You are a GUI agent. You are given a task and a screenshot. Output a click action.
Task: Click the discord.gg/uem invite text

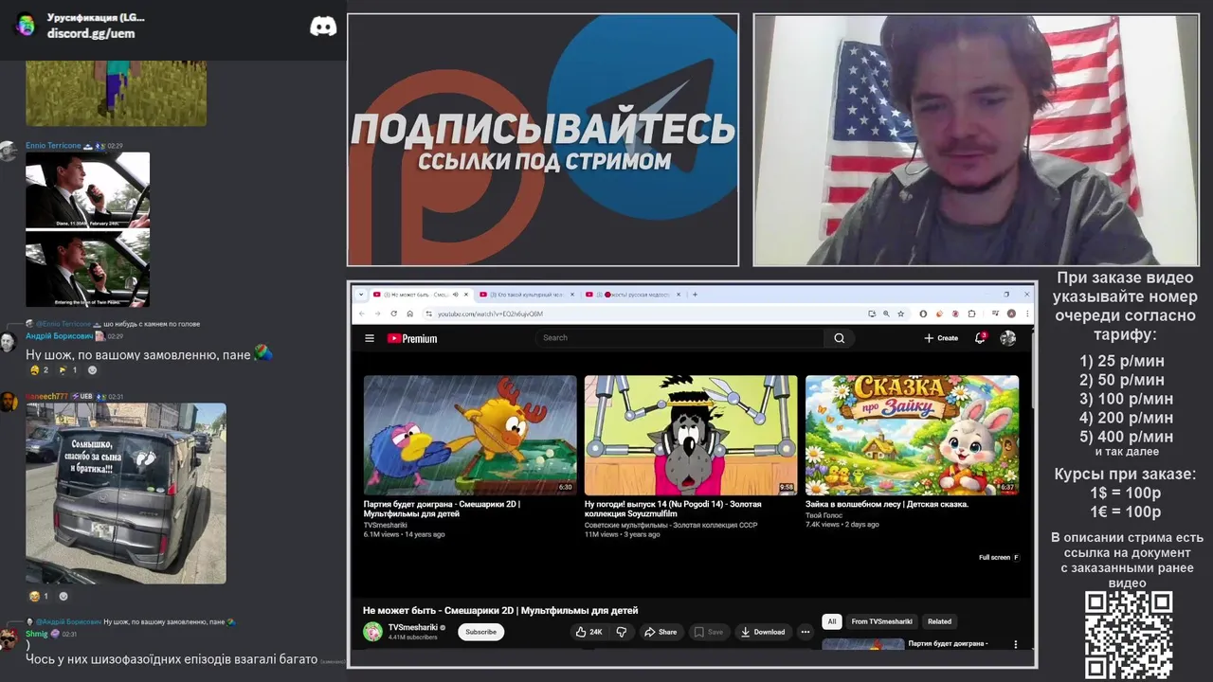91,33
